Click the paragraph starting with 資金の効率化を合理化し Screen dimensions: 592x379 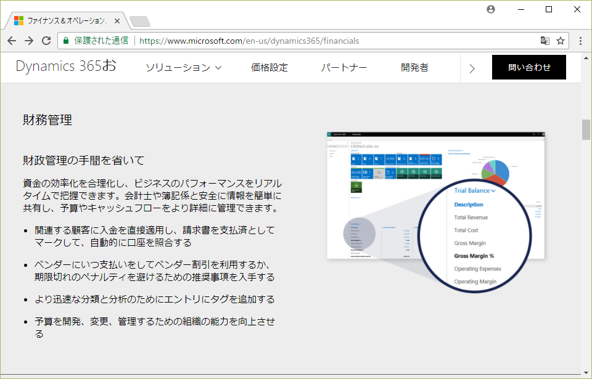pyautogui.click(x=152, y=195)
